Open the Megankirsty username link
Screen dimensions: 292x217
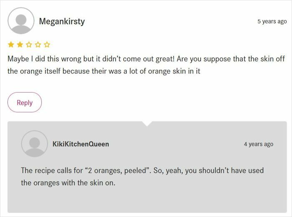62,21
